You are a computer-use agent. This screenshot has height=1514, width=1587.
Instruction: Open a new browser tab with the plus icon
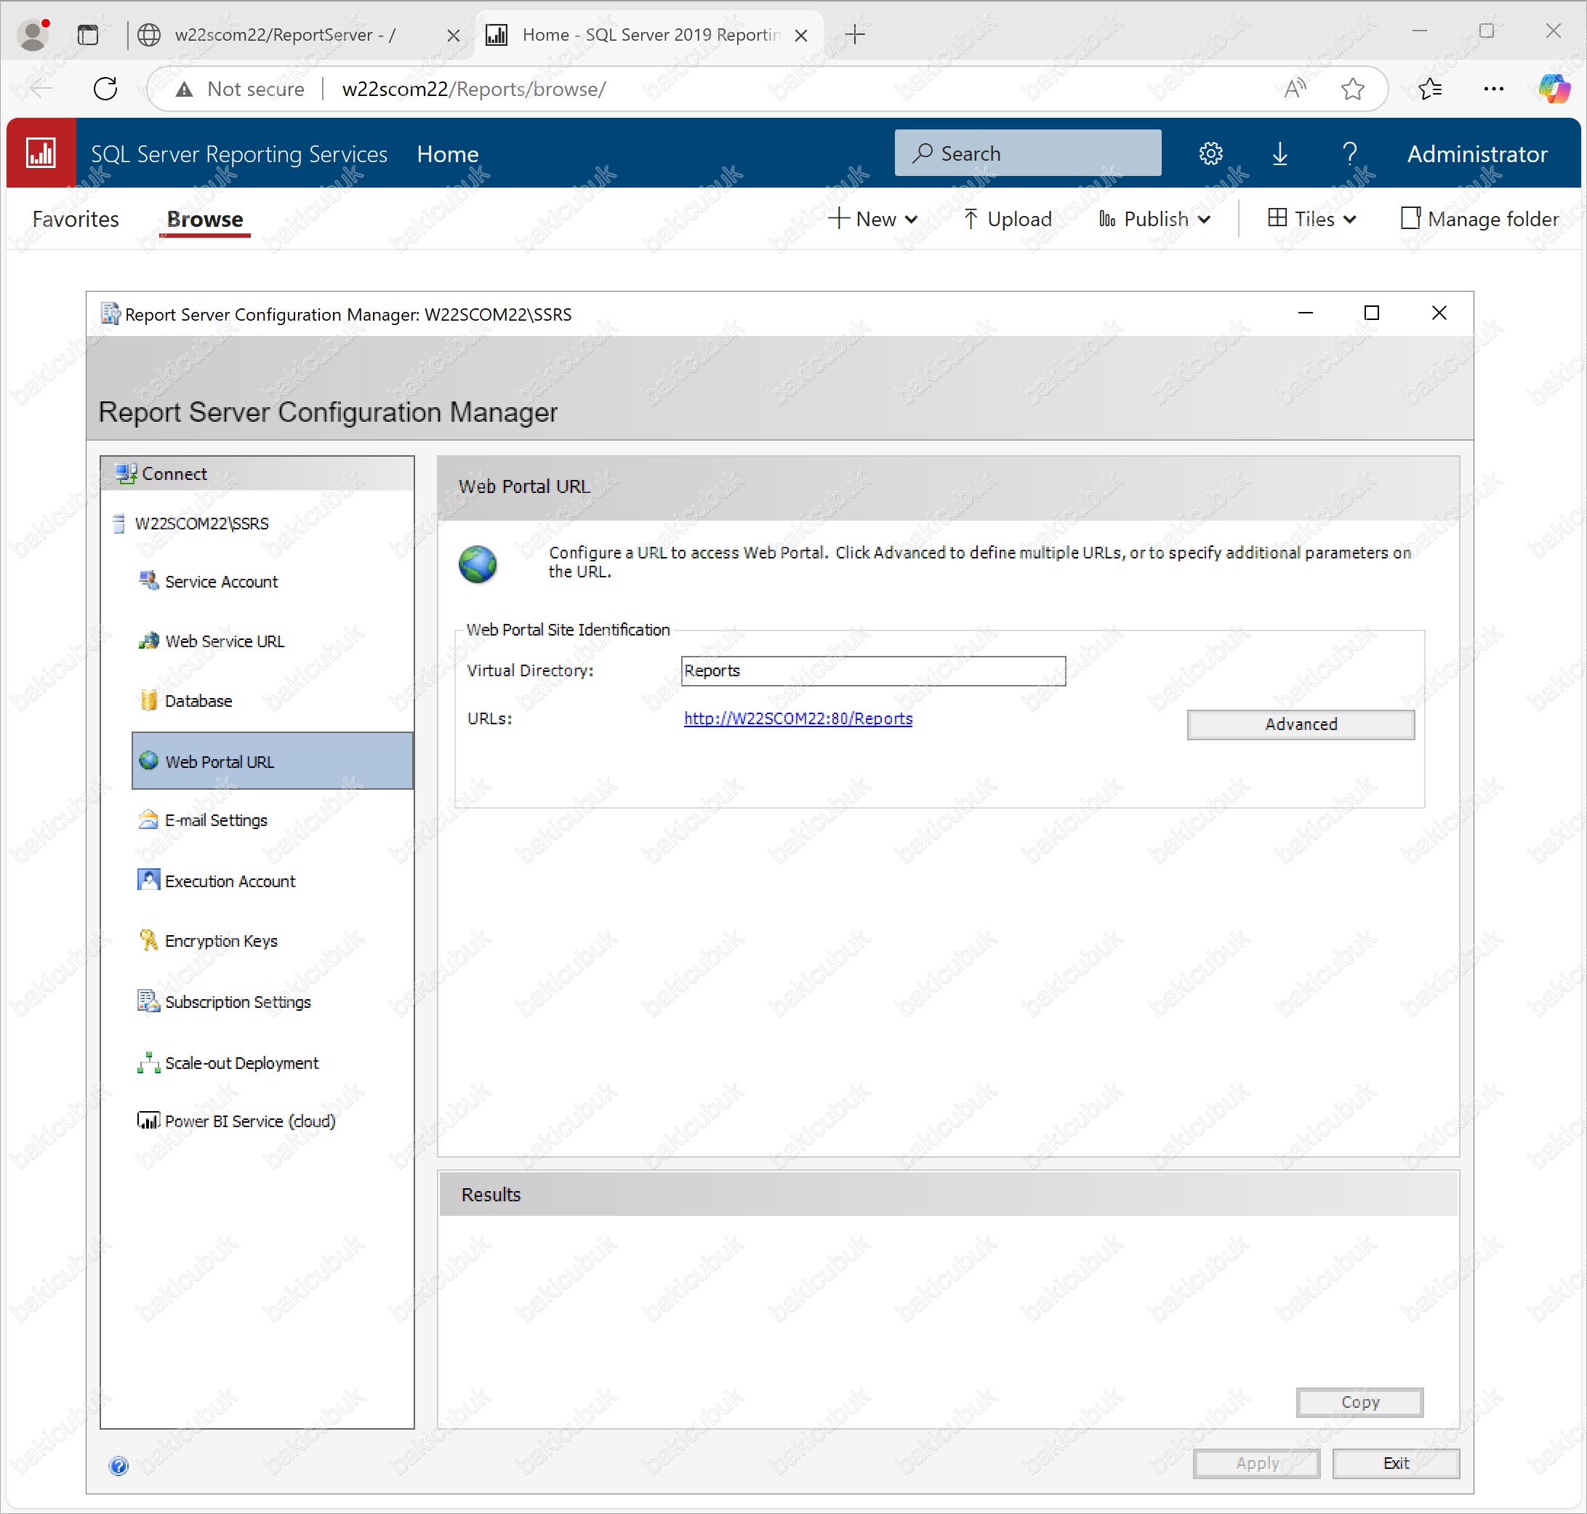pos(855,35)
